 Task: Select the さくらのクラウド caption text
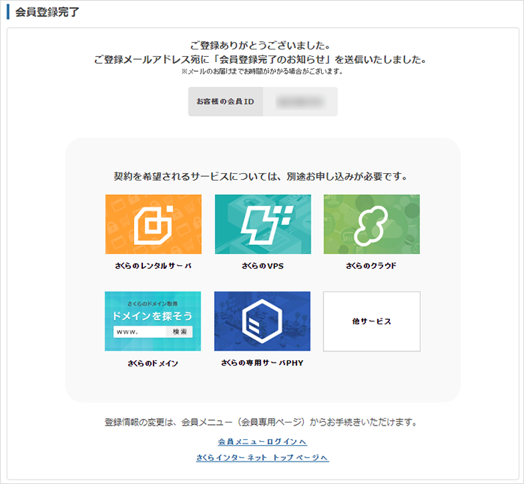(x=371, y=266)
